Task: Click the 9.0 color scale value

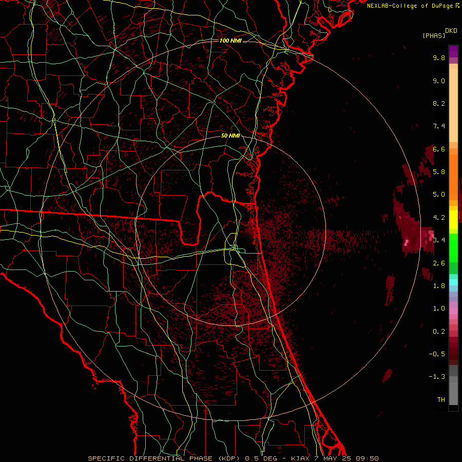Action: click(x=439, y=81)
